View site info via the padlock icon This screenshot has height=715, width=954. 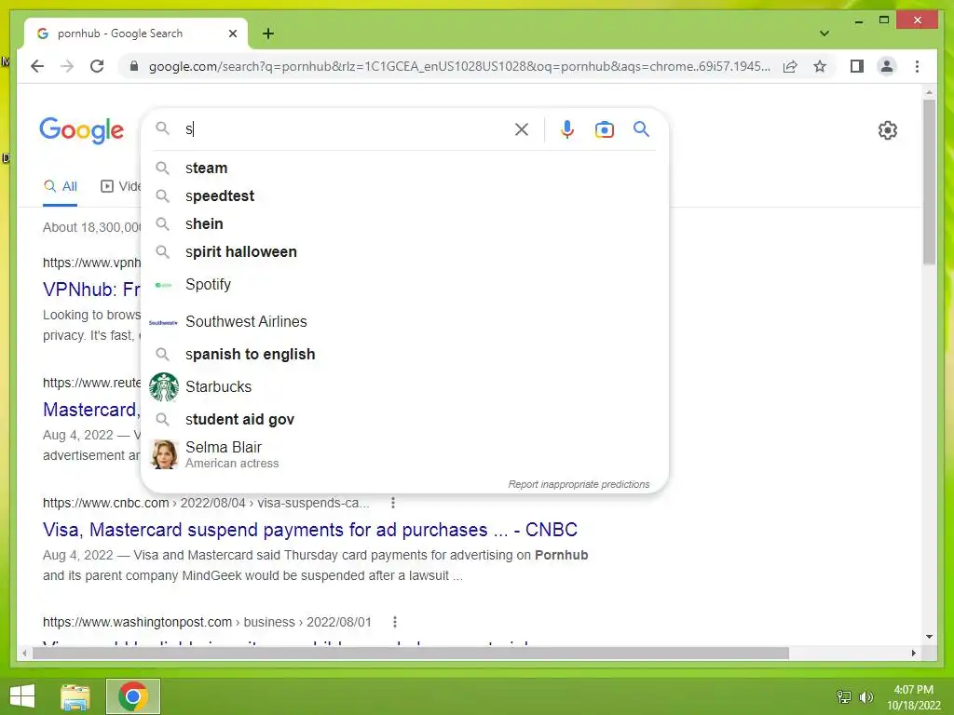pyautogui.click(x=134, y=66)
